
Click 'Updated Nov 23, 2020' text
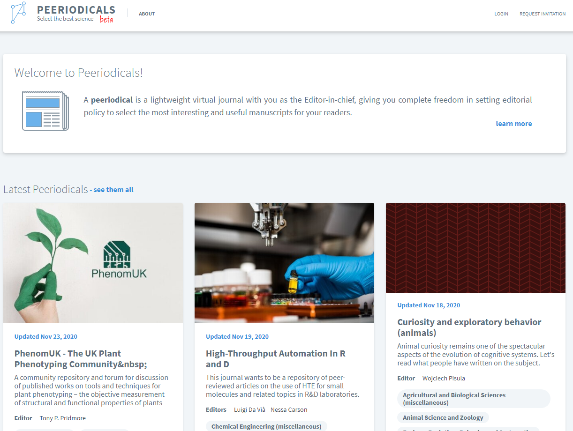coord(46,336)
